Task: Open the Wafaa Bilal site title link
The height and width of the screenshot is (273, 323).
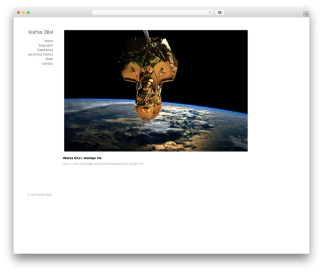Action: (41, 32)
